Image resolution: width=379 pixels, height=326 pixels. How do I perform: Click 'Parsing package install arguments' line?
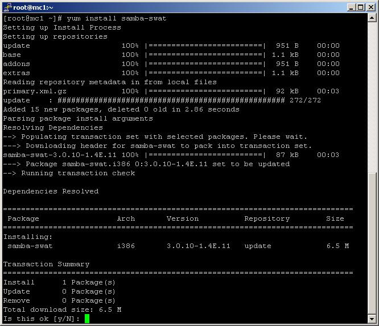point(78,118)
